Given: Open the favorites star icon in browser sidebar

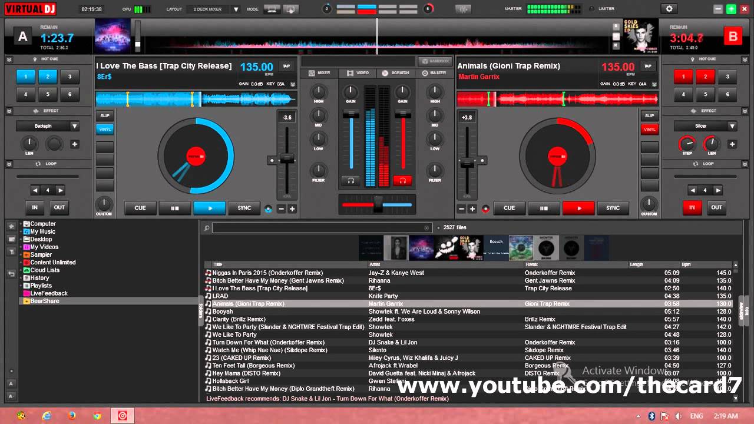Looking at the screenshot, I should coord(11,226).
